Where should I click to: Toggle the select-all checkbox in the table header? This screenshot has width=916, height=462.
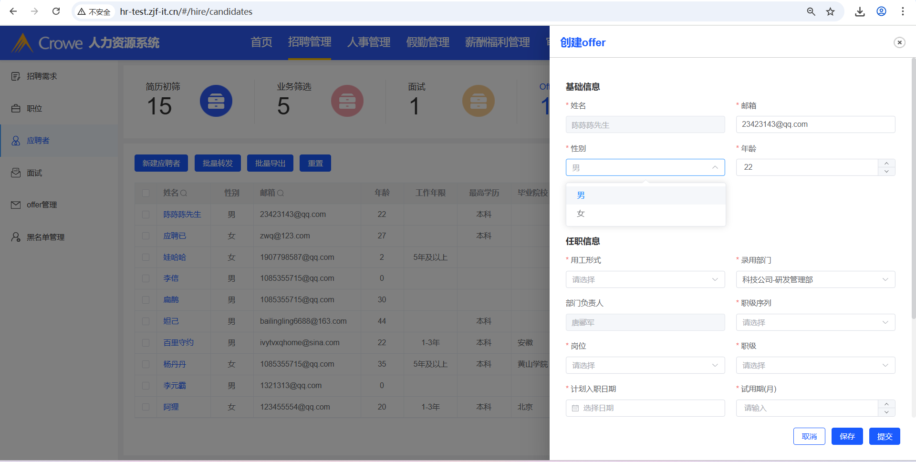[146, 193]
